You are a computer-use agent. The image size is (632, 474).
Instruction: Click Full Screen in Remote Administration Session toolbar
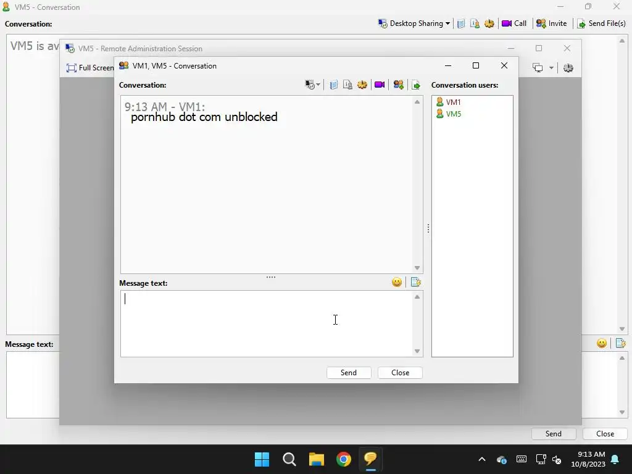(90, 68)
